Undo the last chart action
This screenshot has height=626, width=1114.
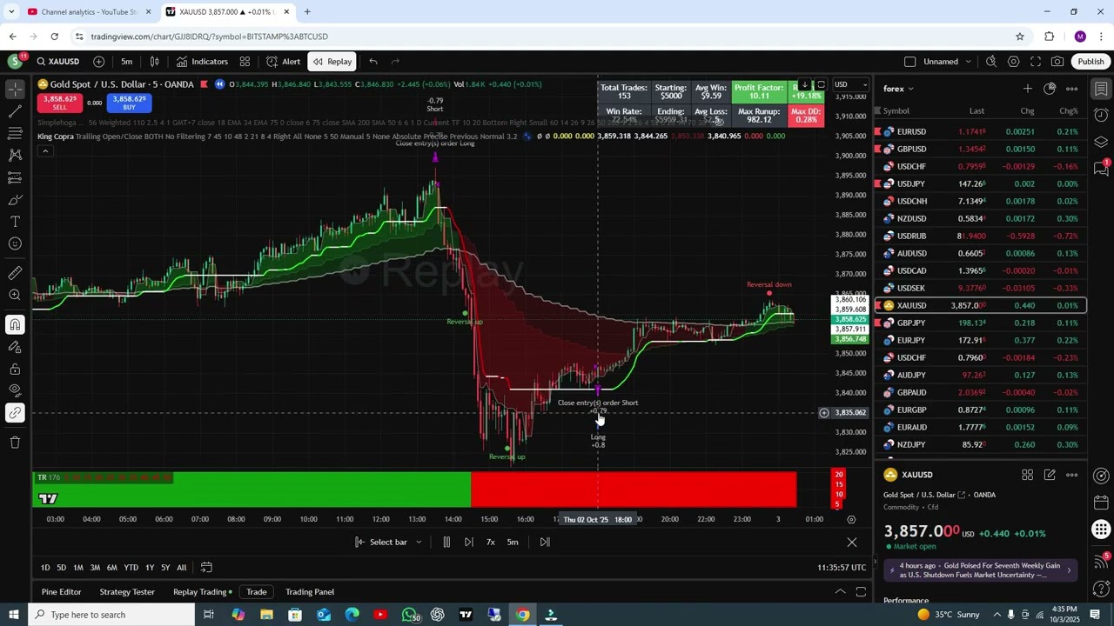[x=372, y=62]
